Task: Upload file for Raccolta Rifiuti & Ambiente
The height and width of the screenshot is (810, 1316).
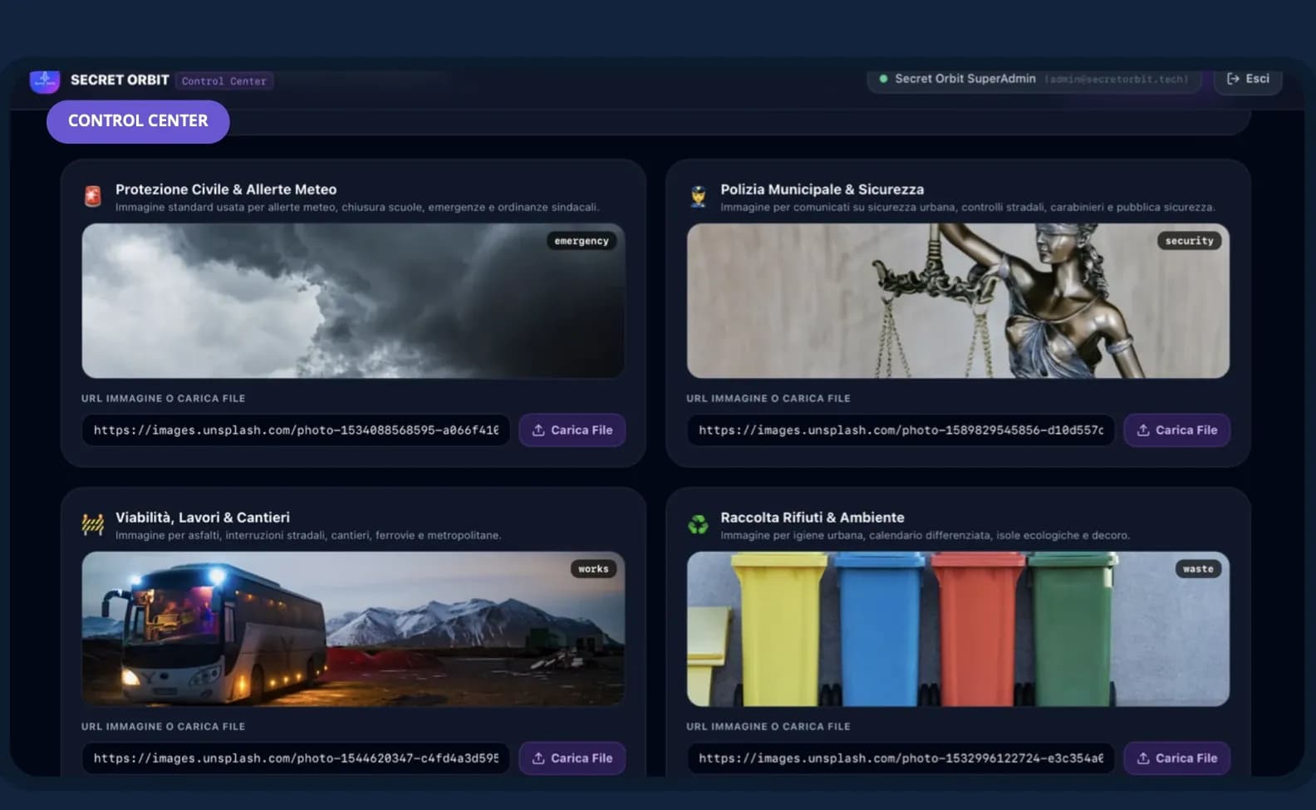Action: tap(1177, 758)
